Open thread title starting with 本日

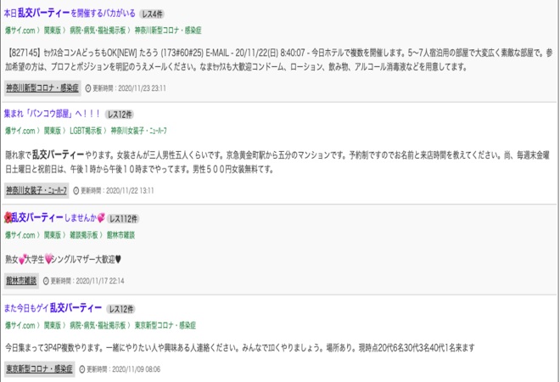pos(70,14)
